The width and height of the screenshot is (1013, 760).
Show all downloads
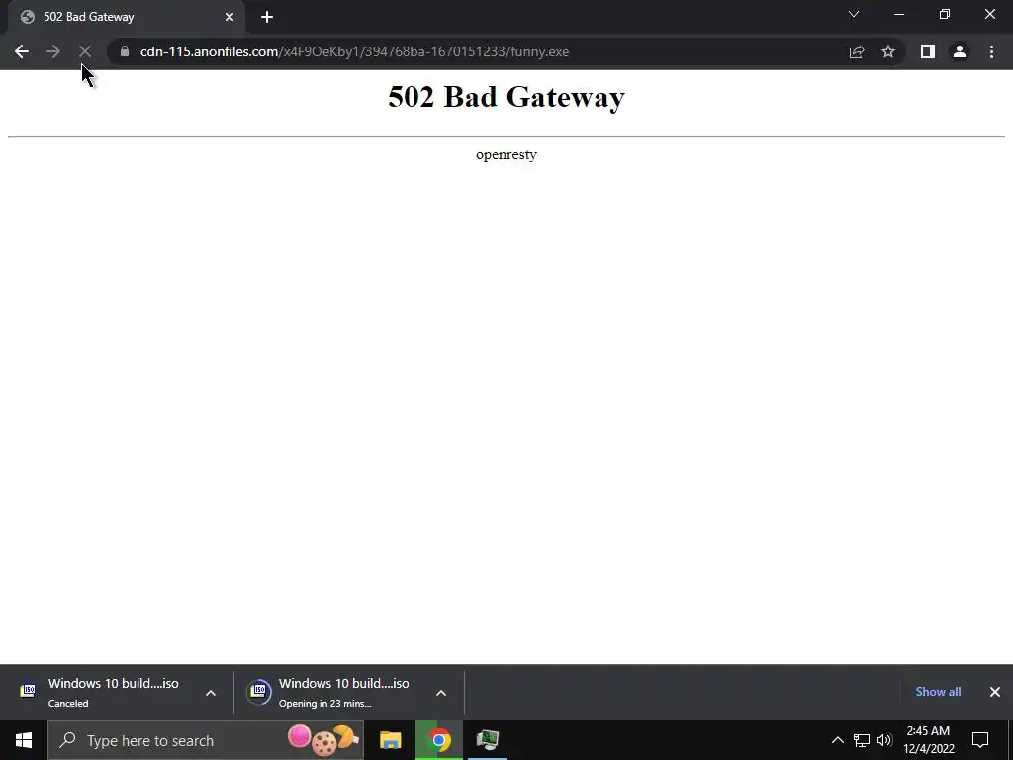pos(938,692)
